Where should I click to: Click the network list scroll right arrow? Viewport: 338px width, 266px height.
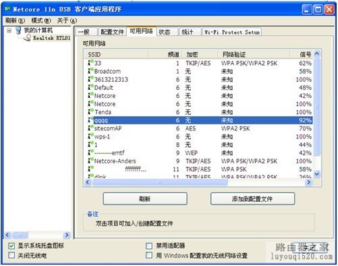(308, 182)
